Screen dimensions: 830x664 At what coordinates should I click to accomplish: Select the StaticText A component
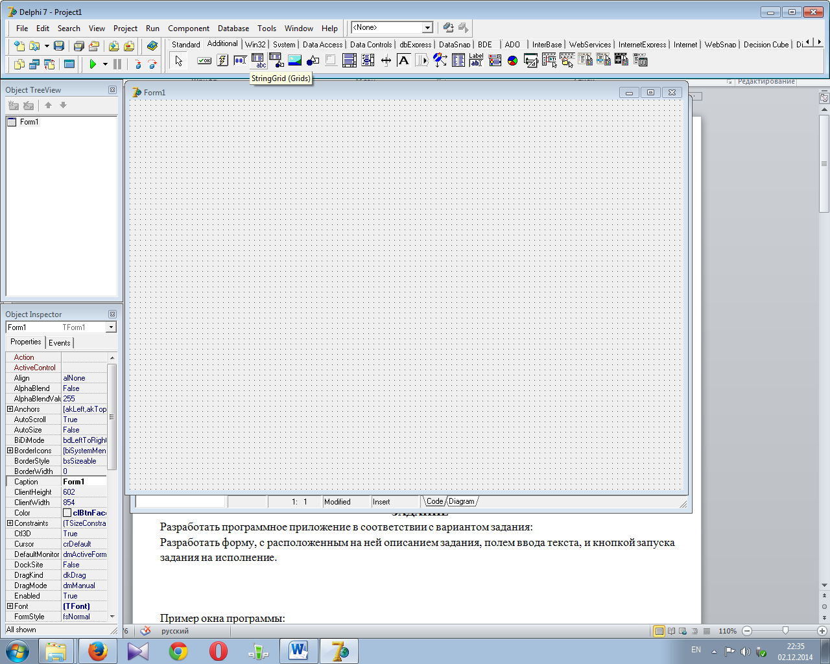403,60
